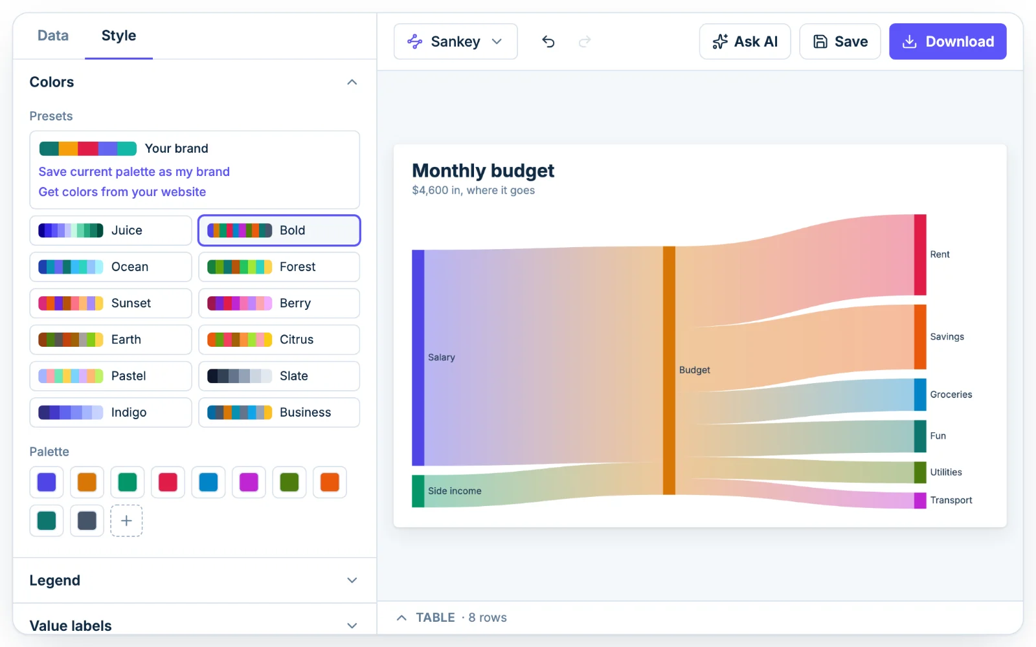Click Save current palette as my brand

(134, 171)
